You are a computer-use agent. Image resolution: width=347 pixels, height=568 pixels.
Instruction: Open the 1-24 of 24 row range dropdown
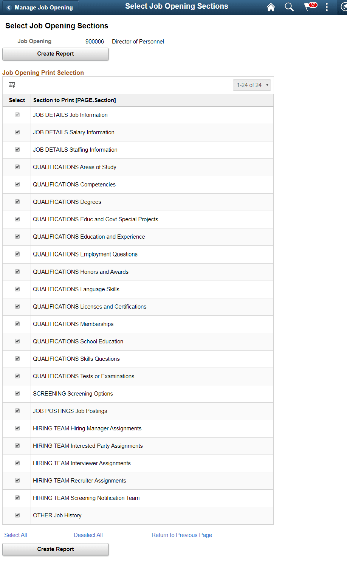click(252, 85)
